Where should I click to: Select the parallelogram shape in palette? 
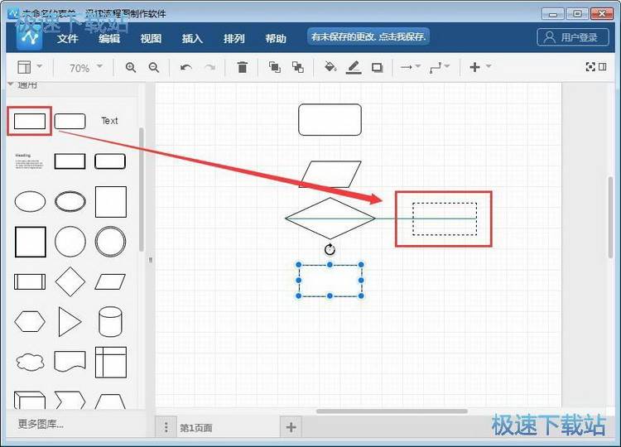110,282
